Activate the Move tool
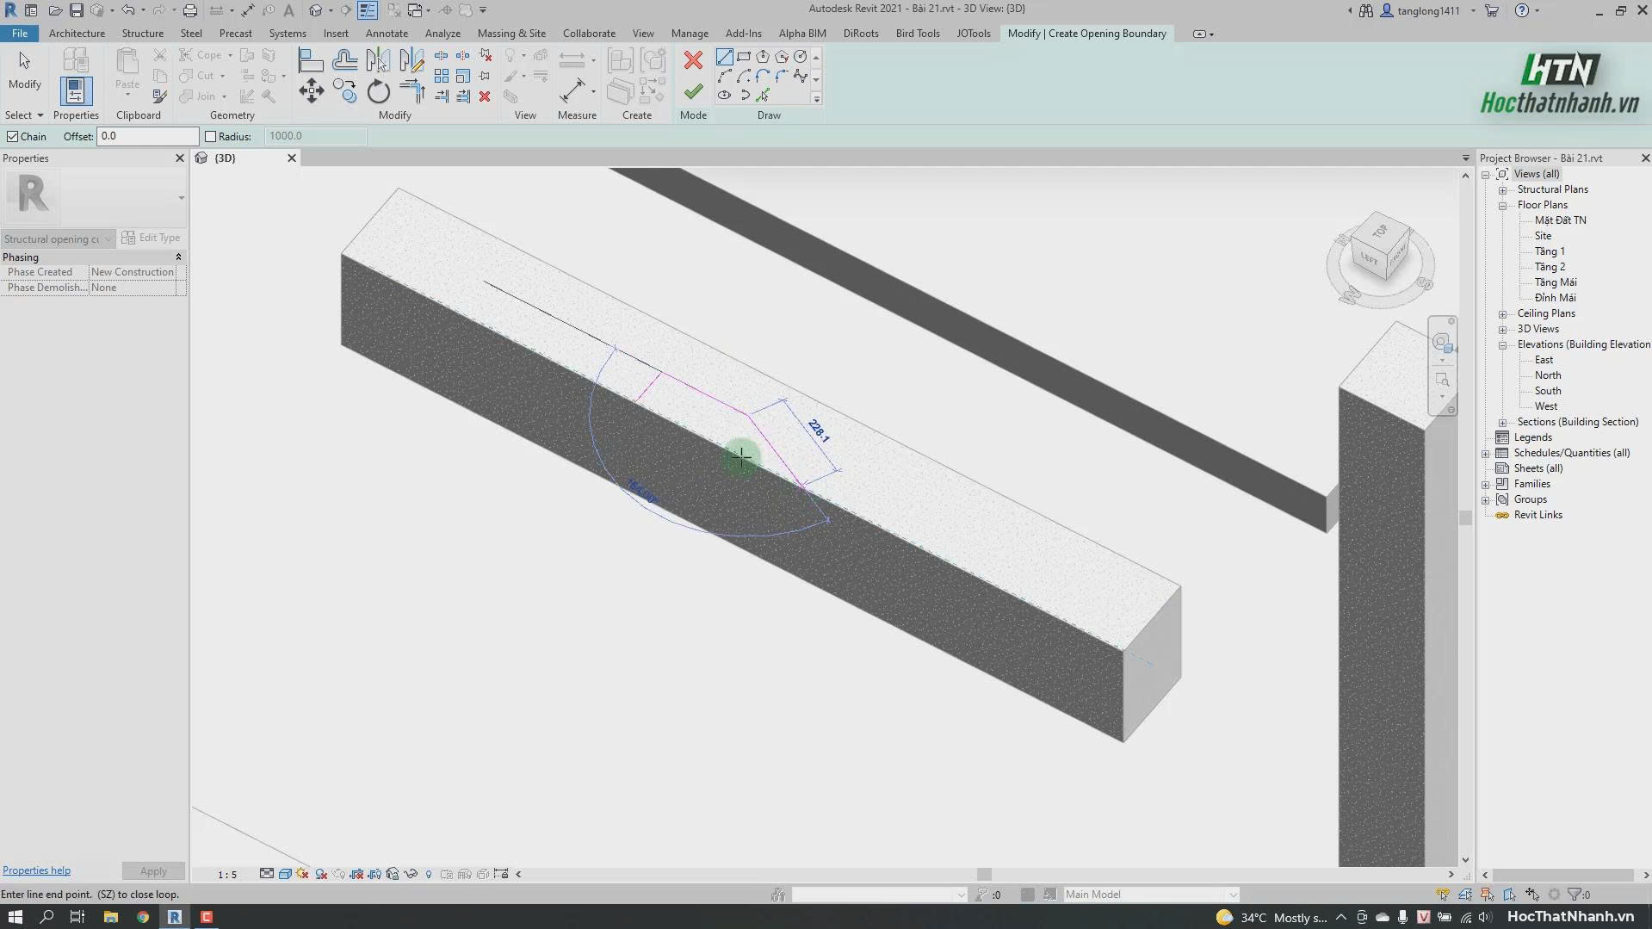Viewport: 1652px width, 929px height. point(312,90)
